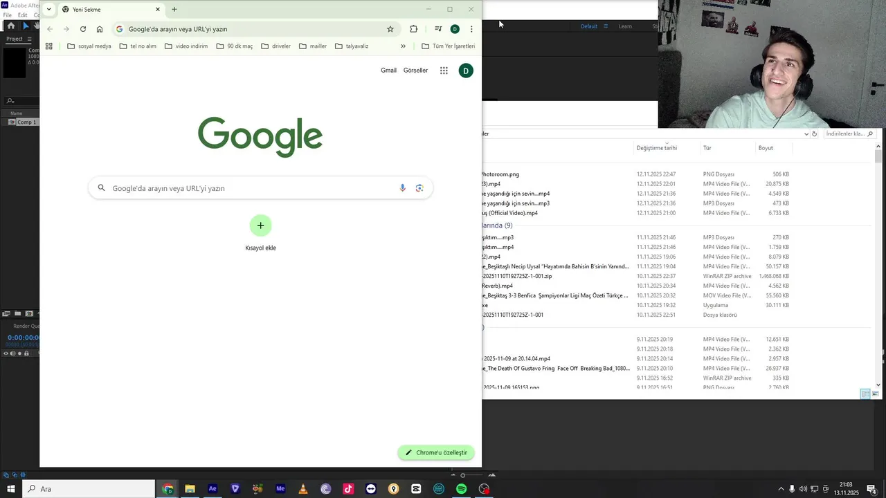Switch Explorer to details view icon
Viewport: 886px width, 498px height.
coord(865,394)
